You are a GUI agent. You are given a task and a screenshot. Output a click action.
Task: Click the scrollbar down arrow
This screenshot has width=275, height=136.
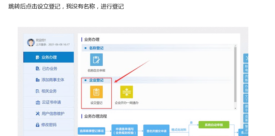[x=235, y=108]
